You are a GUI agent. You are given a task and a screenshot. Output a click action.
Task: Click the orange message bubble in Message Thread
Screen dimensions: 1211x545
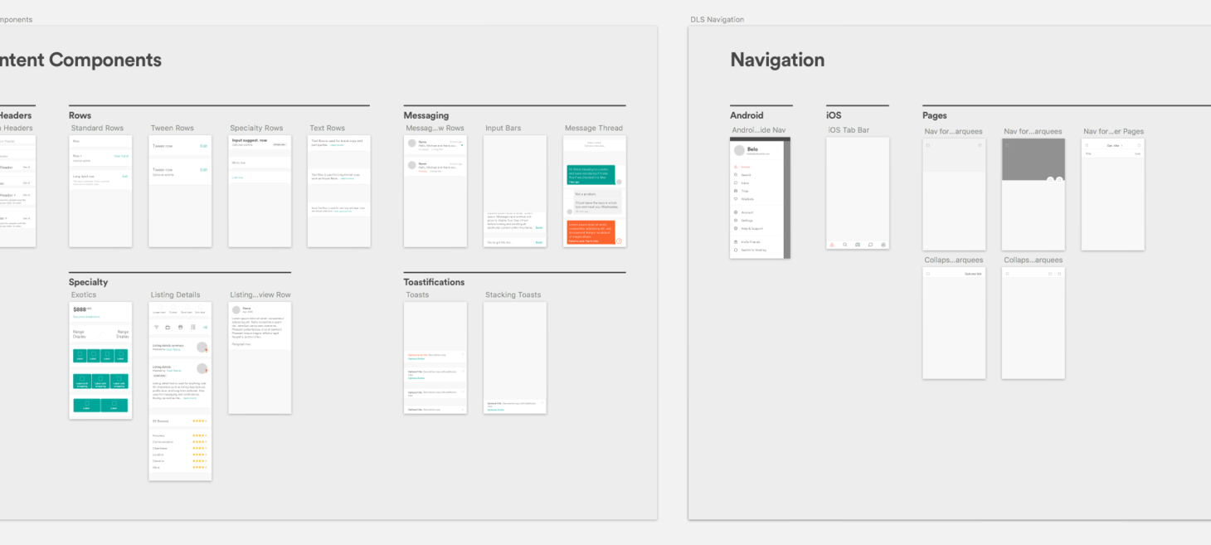pos(591,232)
